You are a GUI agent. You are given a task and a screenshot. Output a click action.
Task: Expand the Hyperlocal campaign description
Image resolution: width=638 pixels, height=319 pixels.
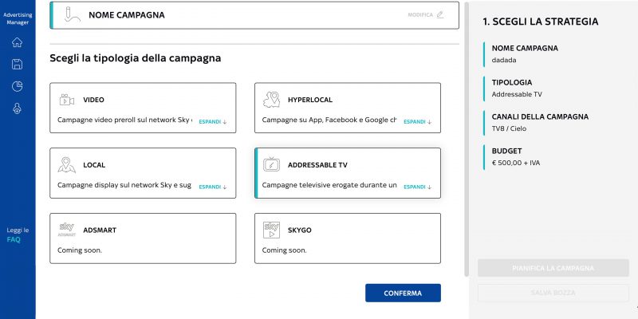point(417,122)
